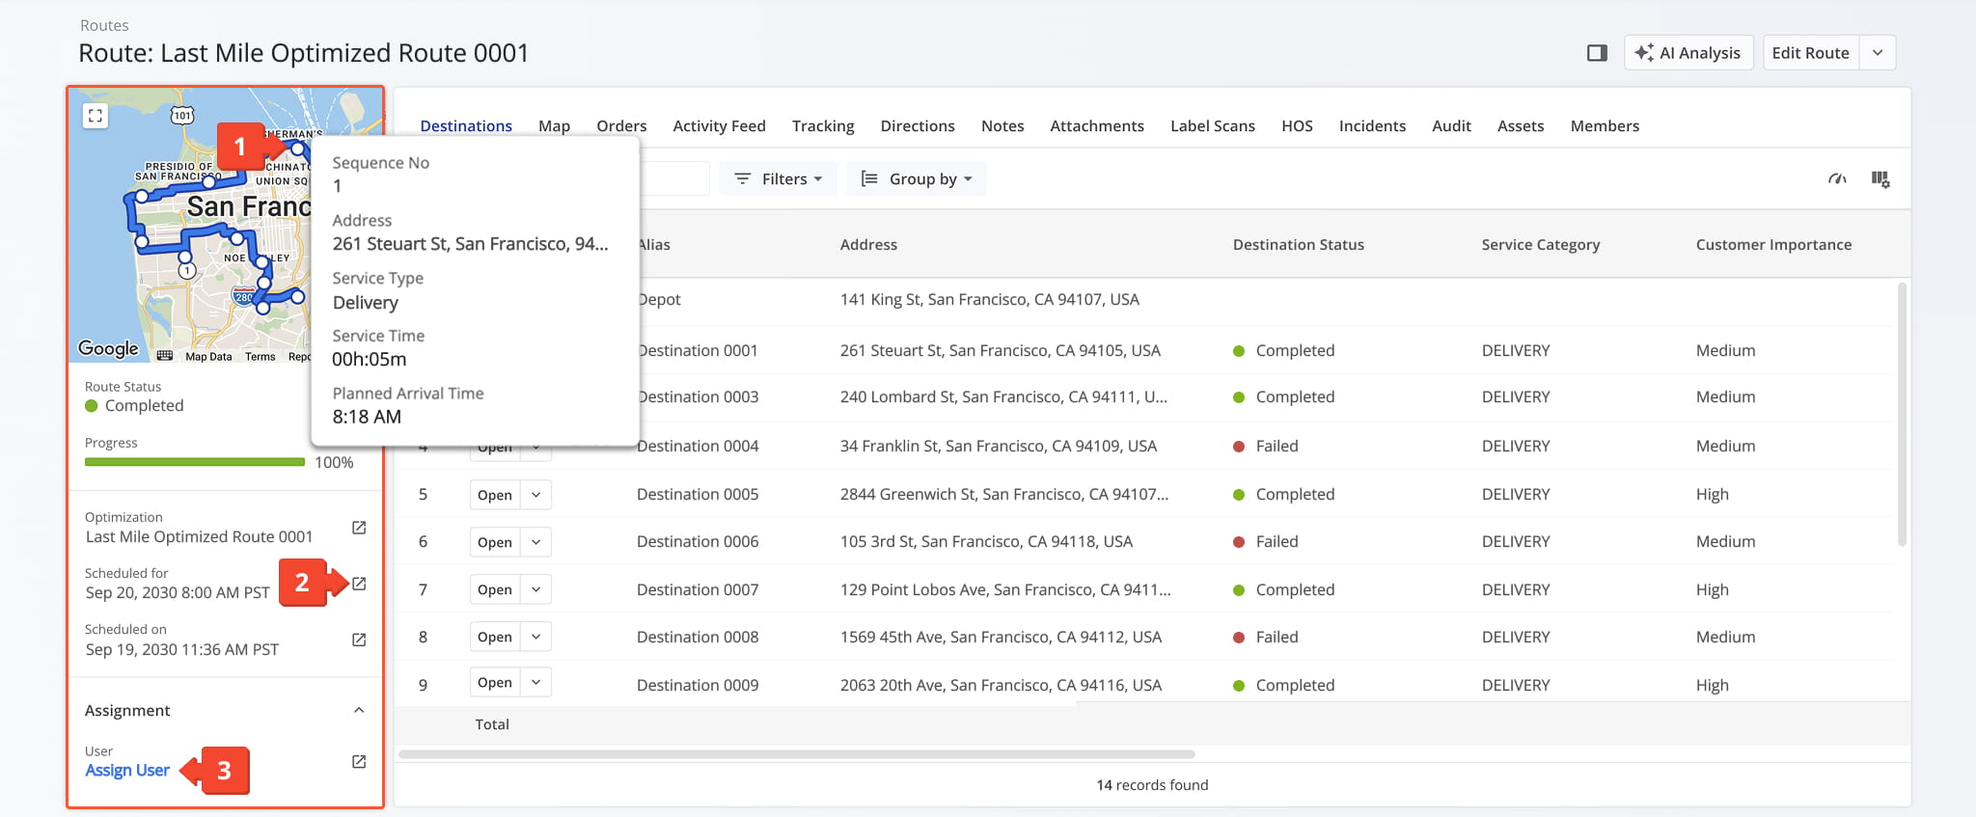Click Last Mile Optimized Route 0001 optimization value
Viewport: 1976px width, 817px height.
tap(199, 536)
